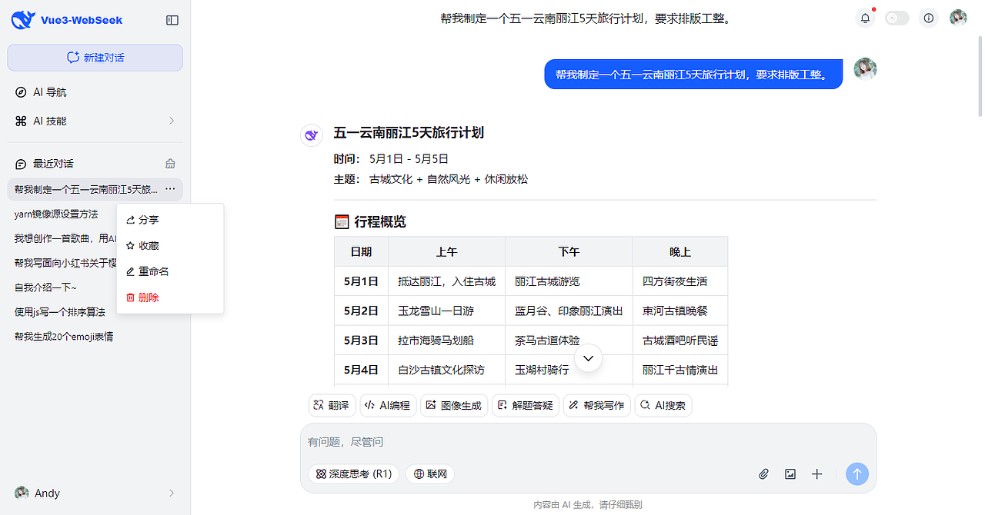Toggle 深度思考 (R1) mode
The height and width of the screenshot is (515, 985).
(x=353, y=474)
